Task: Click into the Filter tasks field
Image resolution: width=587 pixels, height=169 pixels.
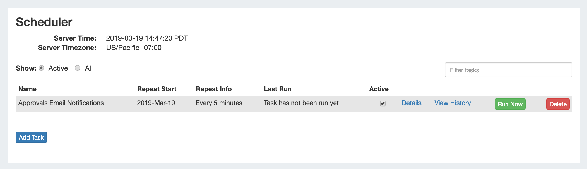Action: [508, 70]
